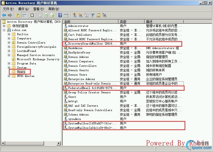The height and width of the screenshot is (152, 213).
Task: Sort by the 名称 column header
Action: click(91, 22)
